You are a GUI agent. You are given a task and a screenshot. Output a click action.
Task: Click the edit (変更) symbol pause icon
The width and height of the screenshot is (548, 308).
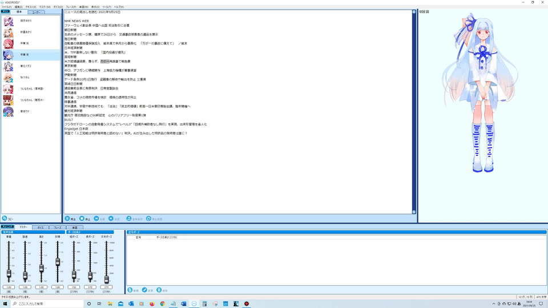coord(144,290)
